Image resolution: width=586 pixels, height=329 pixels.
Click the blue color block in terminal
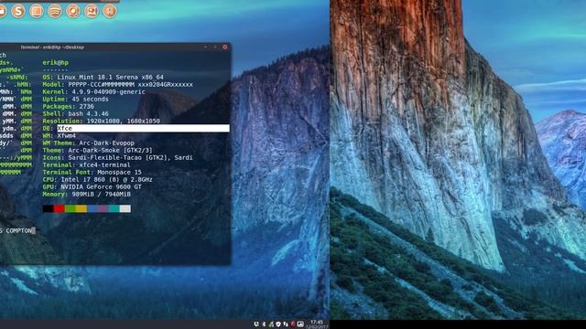[x=92, y=208]
